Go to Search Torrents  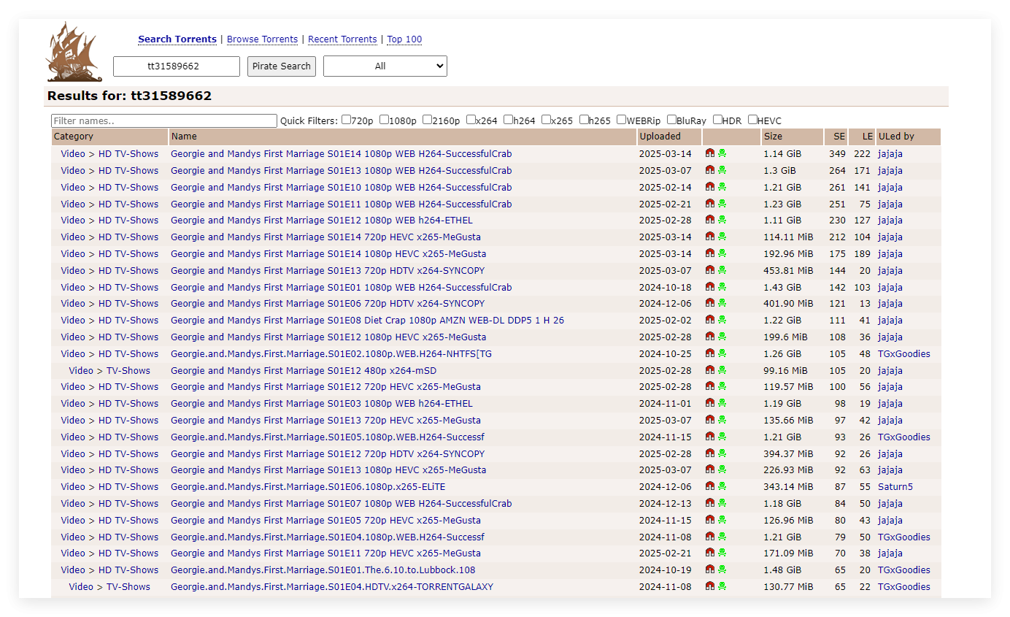click(x=177, y=39)
